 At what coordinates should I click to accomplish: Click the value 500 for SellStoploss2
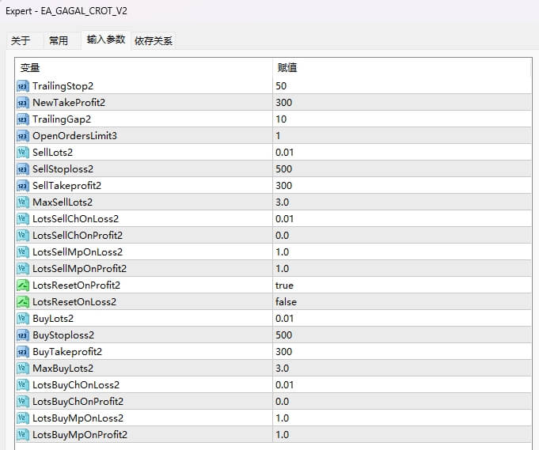[x=283, y=169]
